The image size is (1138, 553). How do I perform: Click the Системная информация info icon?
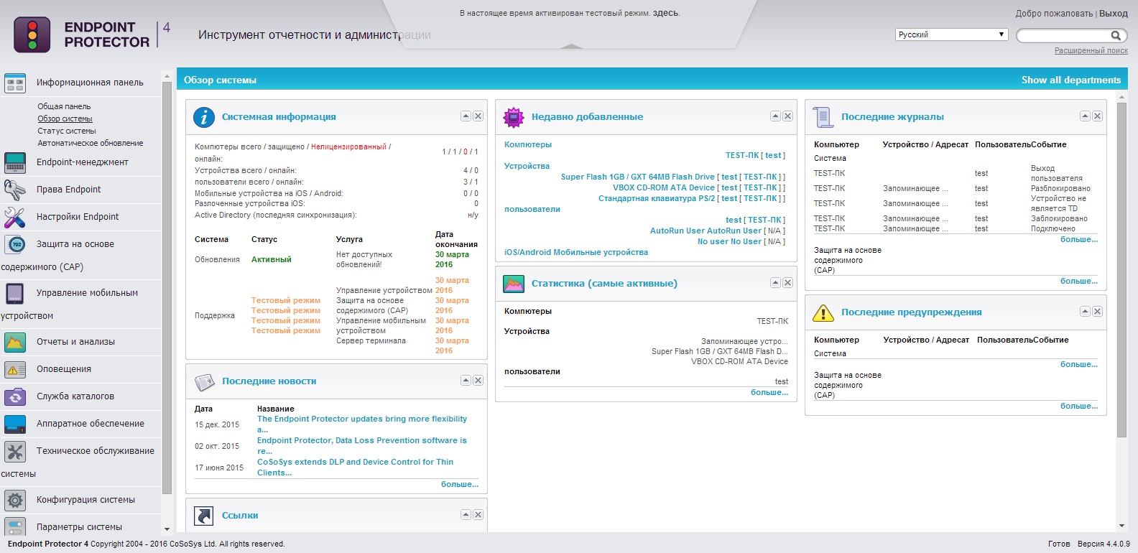click(204, 117)
